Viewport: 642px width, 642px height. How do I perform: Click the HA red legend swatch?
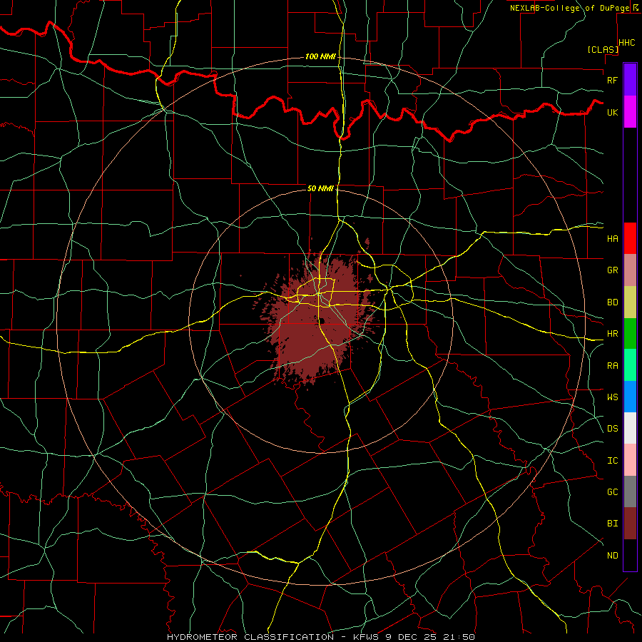(630, 238)
